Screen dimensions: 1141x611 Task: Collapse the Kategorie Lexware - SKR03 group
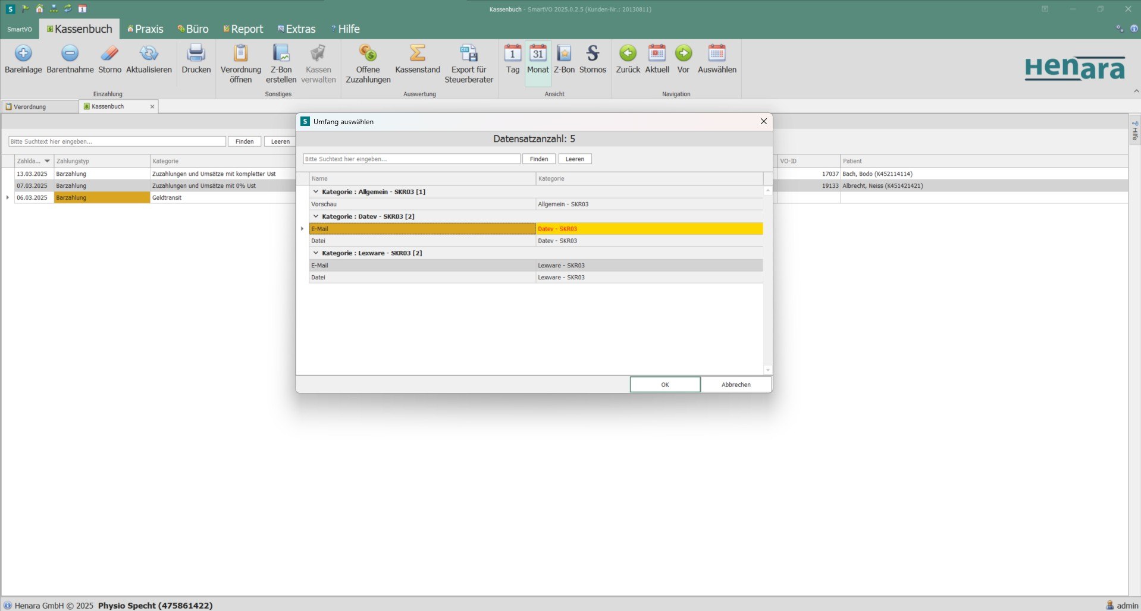click(x=316, y=253)
